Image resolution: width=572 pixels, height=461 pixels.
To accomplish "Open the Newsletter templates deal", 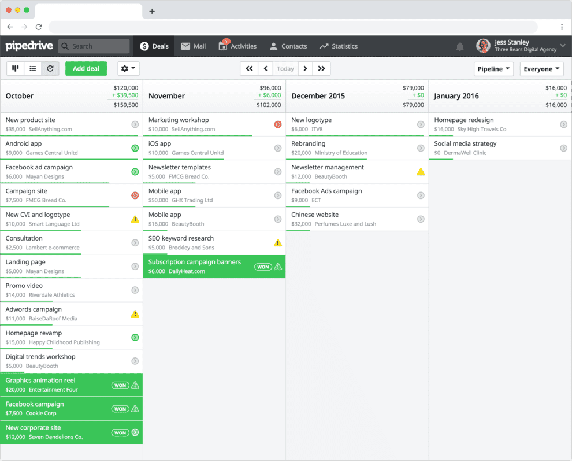I will point(214,172).
